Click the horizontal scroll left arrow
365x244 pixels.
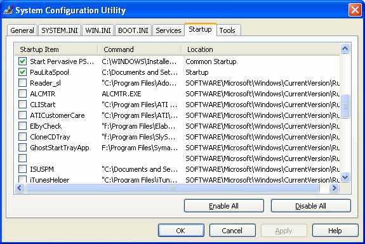20,188
